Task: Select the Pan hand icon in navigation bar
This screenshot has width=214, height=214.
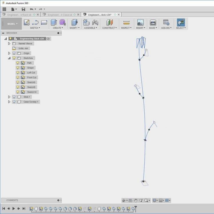Action: [x=136, y=201]
